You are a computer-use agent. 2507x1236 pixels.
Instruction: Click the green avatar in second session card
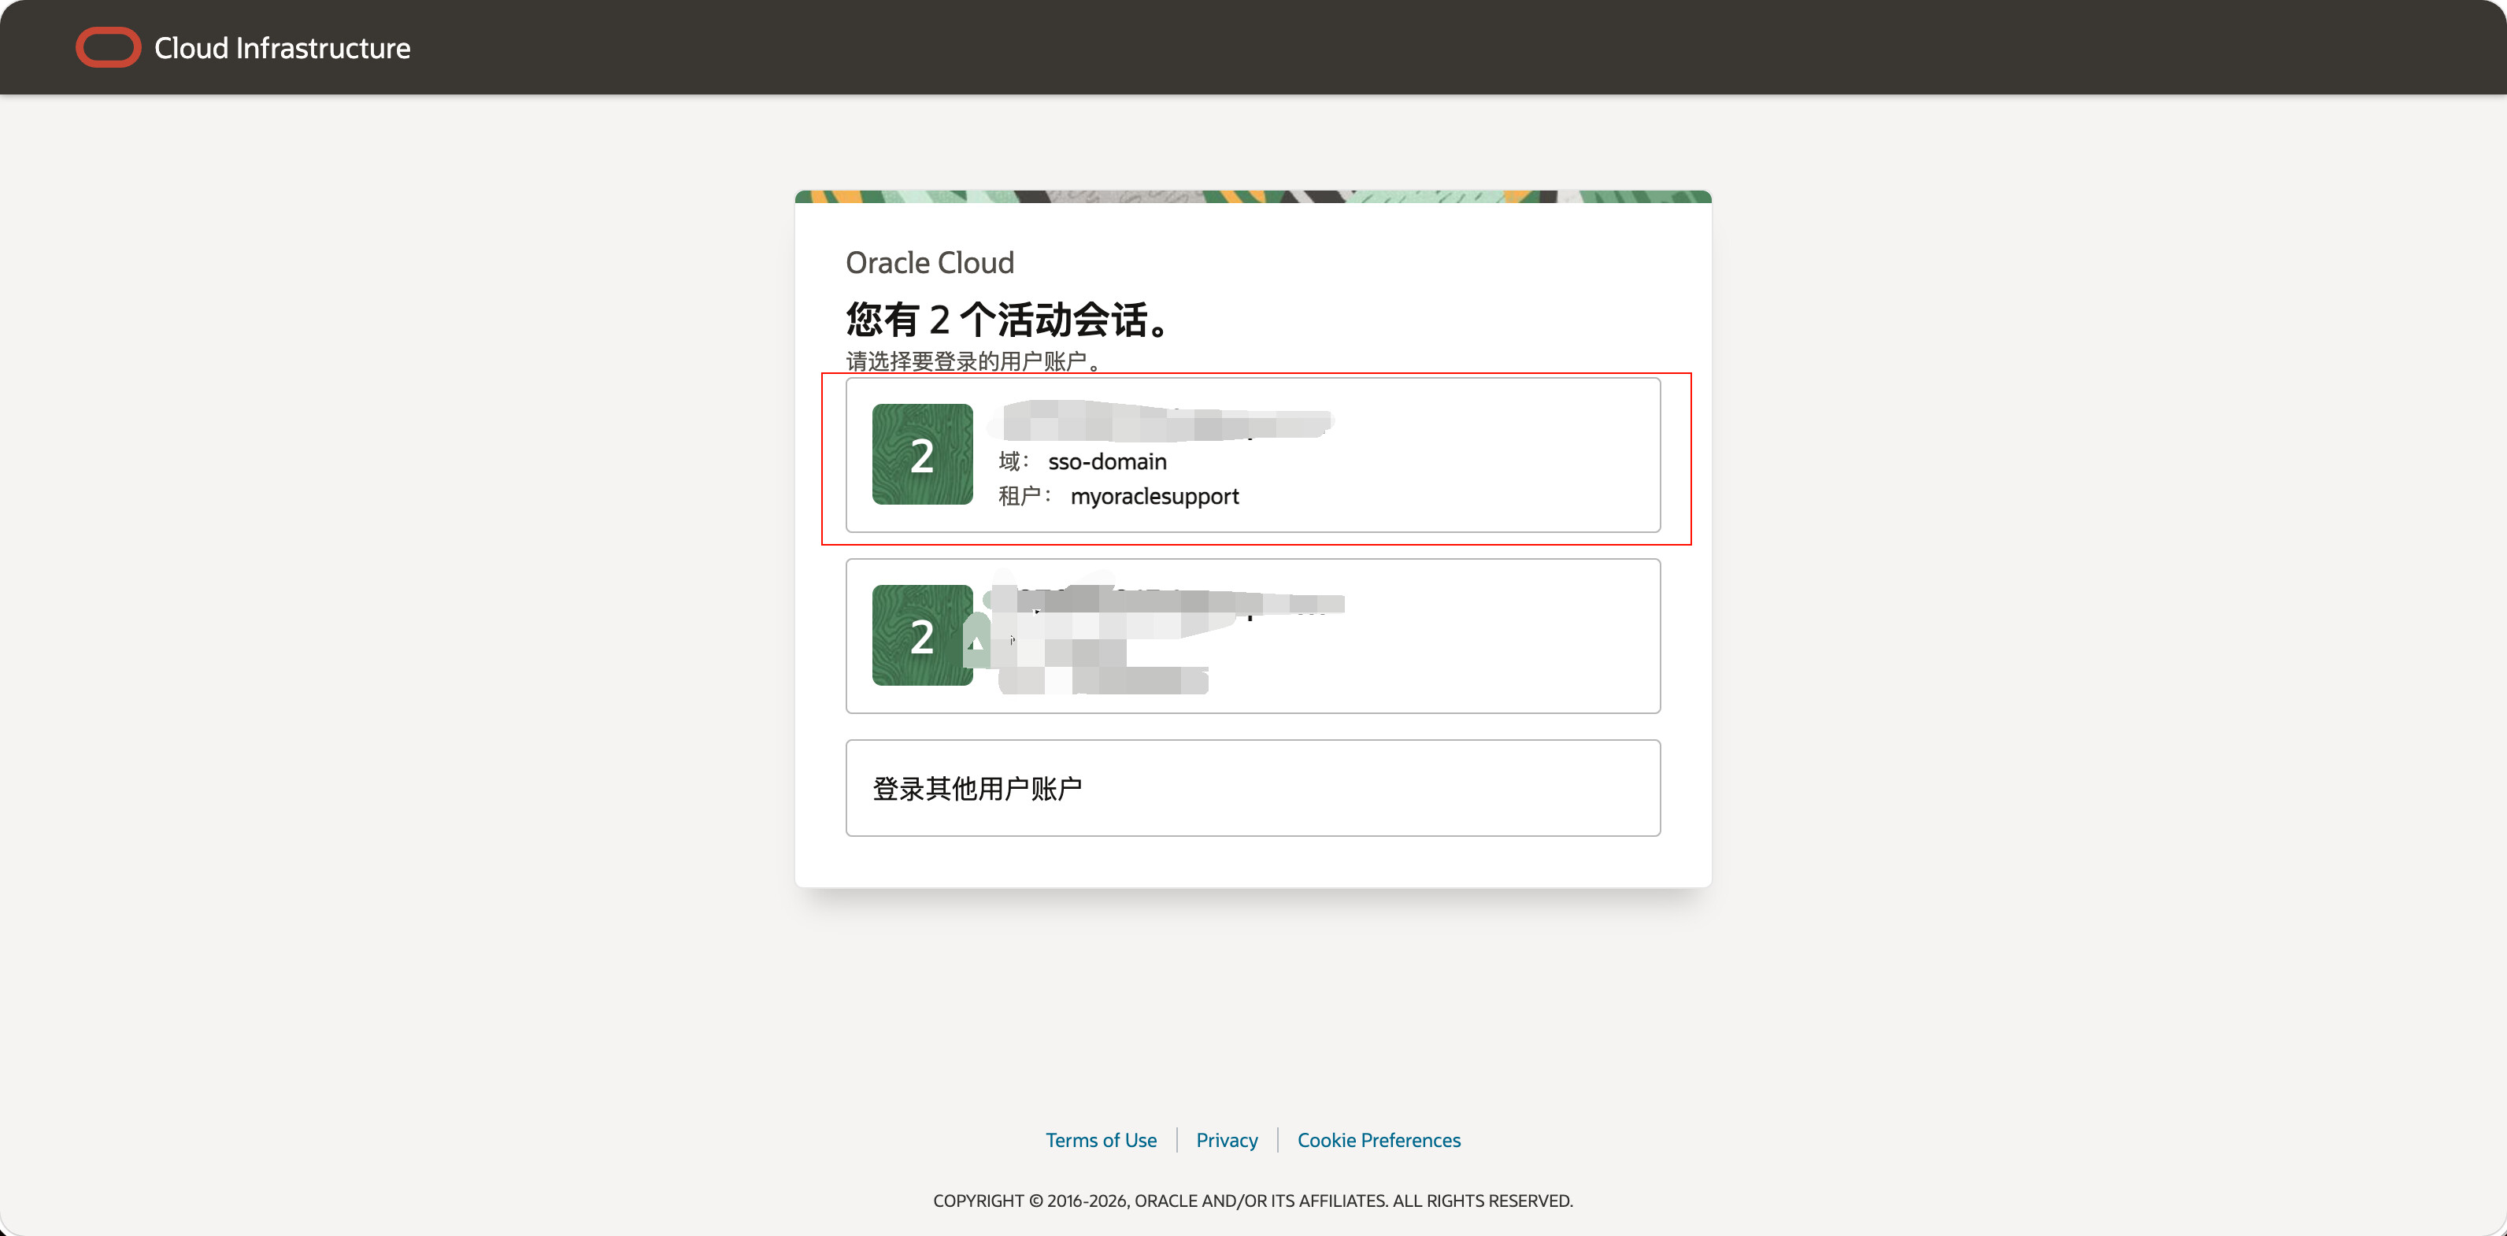[x=922, y=635]
